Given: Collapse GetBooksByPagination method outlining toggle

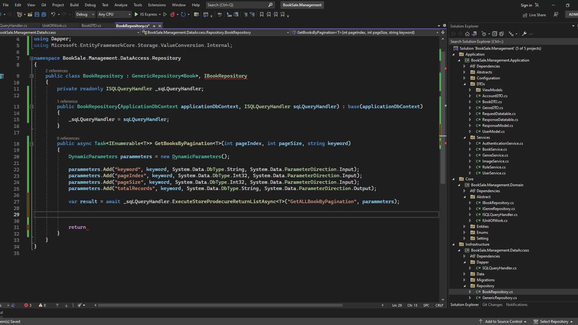Looking at the screenshot, I should pyautogui.click(x=32, y=144).
